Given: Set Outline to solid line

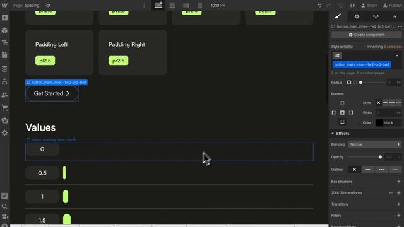Looking at the screenshot, I should pyautogui.click(x=367, y=170).
